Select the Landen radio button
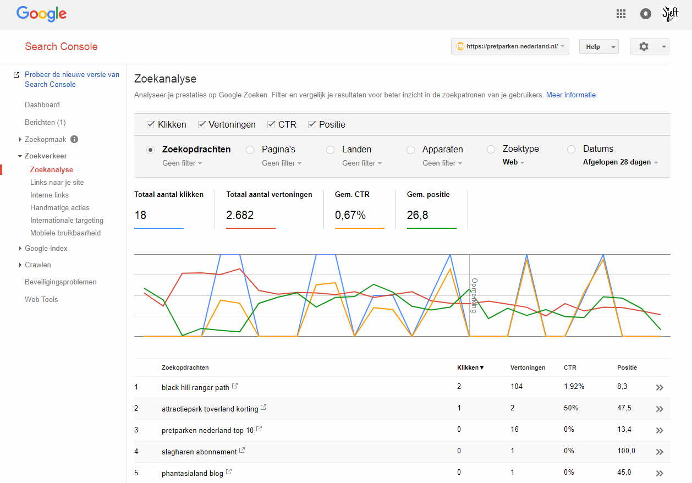 tap(330, 150)
